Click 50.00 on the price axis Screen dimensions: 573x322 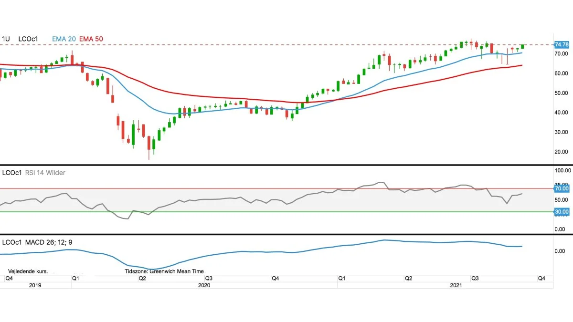point(562,93)
